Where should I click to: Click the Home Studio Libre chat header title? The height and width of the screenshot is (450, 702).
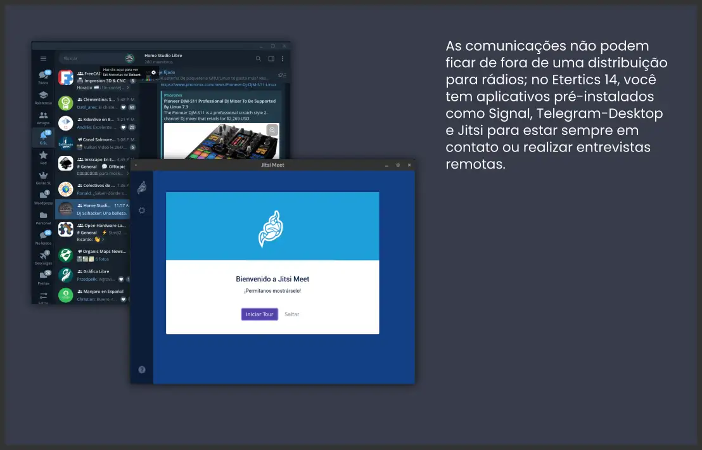click(x=163, y=56)
